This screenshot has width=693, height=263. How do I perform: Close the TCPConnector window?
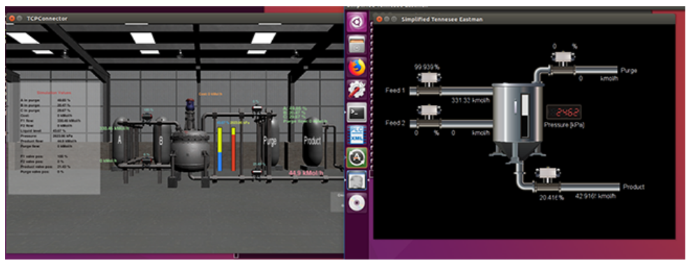point(12,19)
